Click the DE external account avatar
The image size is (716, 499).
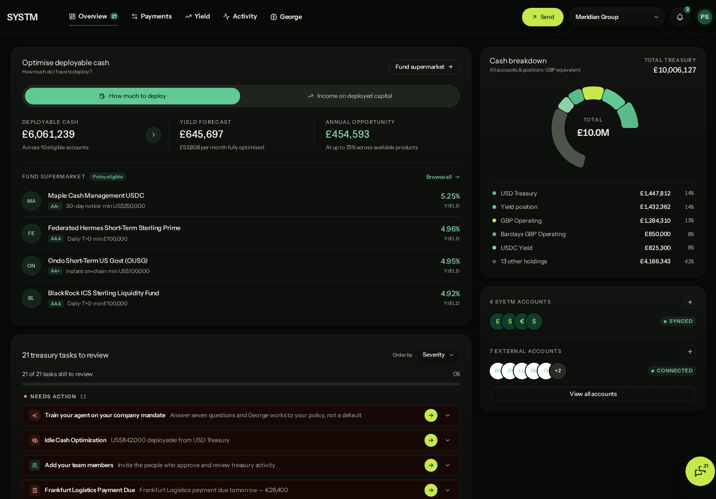[534, 371]
